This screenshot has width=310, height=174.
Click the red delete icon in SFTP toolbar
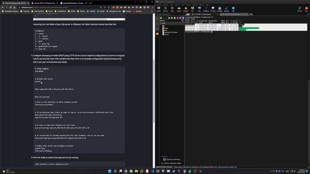(178, 18)
